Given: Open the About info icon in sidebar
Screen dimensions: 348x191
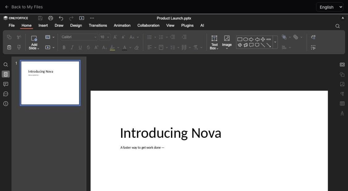Looking at the screenshot, I should tap(6, 104).
